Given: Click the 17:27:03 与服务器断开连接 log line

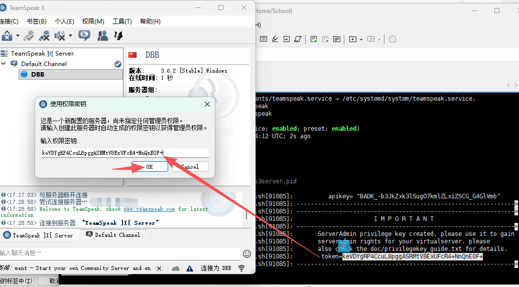Looking at the screenshot, I should tap(45, 195).
